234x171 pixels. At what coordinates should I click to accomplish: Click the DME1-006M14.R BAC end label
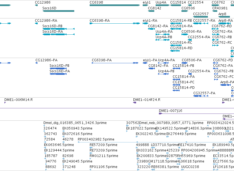(18, 100)
